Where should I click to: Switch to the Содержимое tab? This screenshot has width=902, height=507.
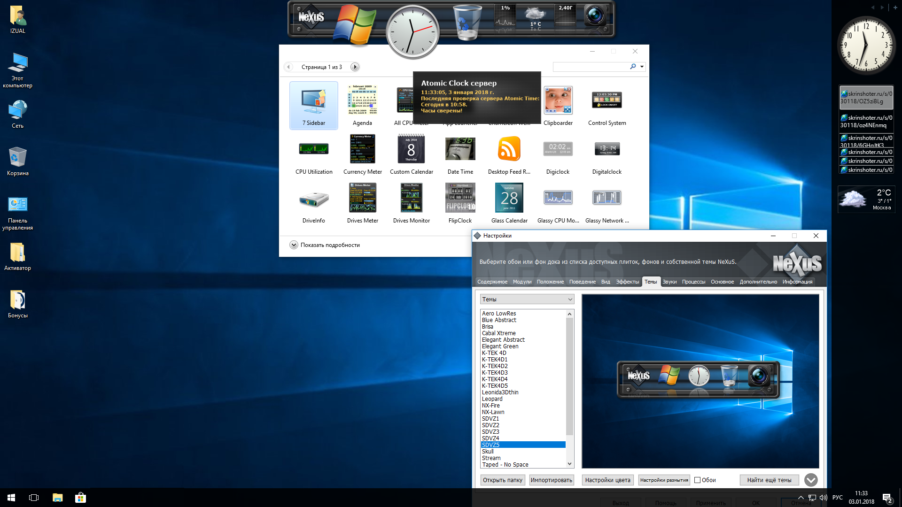tap(493, 281)
